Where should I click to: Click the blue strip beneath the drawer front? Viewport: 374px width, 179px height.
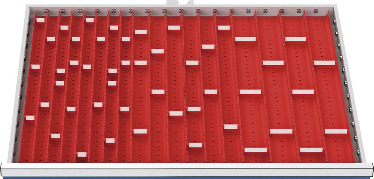tap(187, 177)
